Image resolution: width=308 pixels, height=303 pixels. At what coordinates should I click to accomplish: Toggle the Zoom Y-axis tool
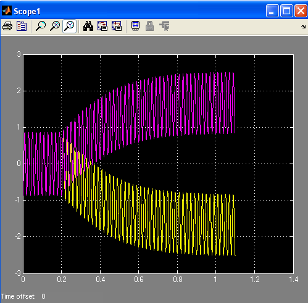tap(69, 26)
